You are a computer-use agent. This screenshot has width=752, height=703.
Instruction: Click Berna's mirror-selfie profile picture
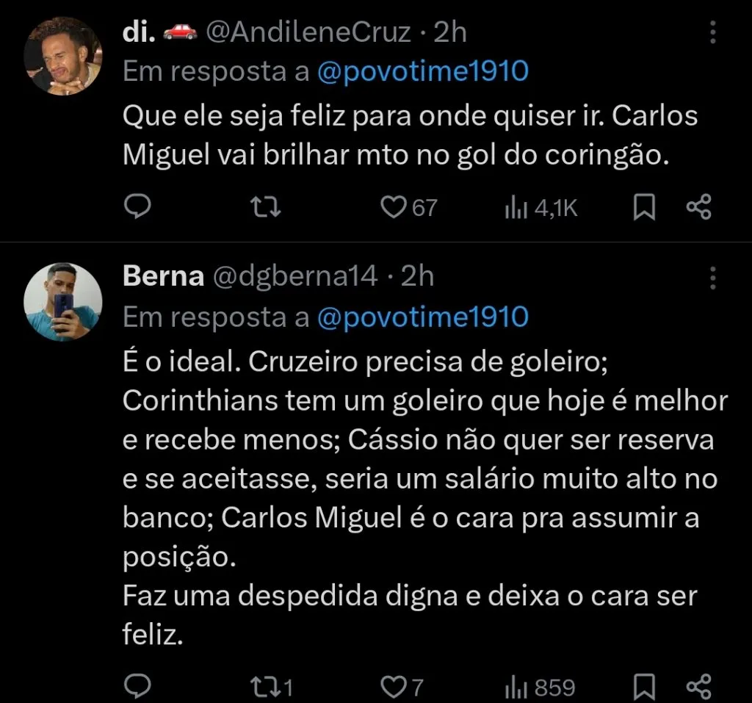64,301
